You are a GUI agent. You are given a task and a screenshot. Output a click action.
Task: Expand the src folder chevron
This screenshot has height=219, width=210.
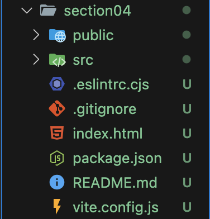[x=36, y=60]
